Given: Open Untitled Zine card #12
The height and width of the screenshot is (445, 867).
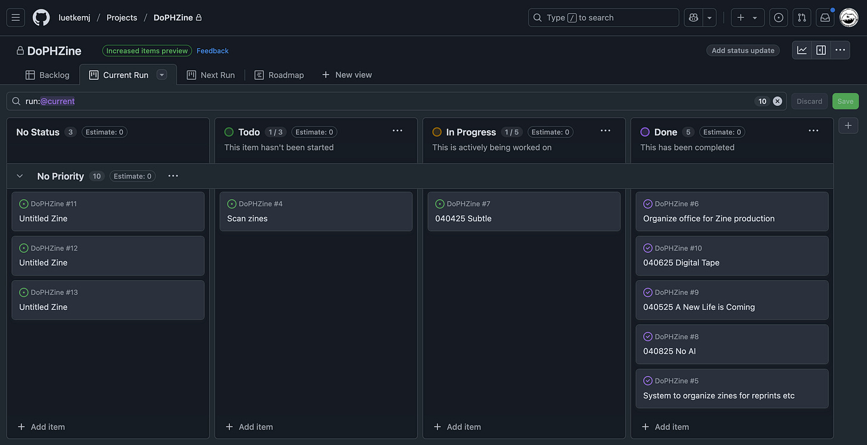Looking at the screenshot, I should (x=108, y=256).
